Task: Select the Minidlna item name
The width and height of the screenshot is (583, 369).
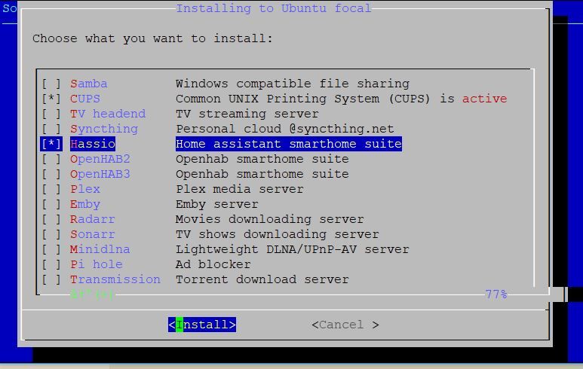Action: 100,249
